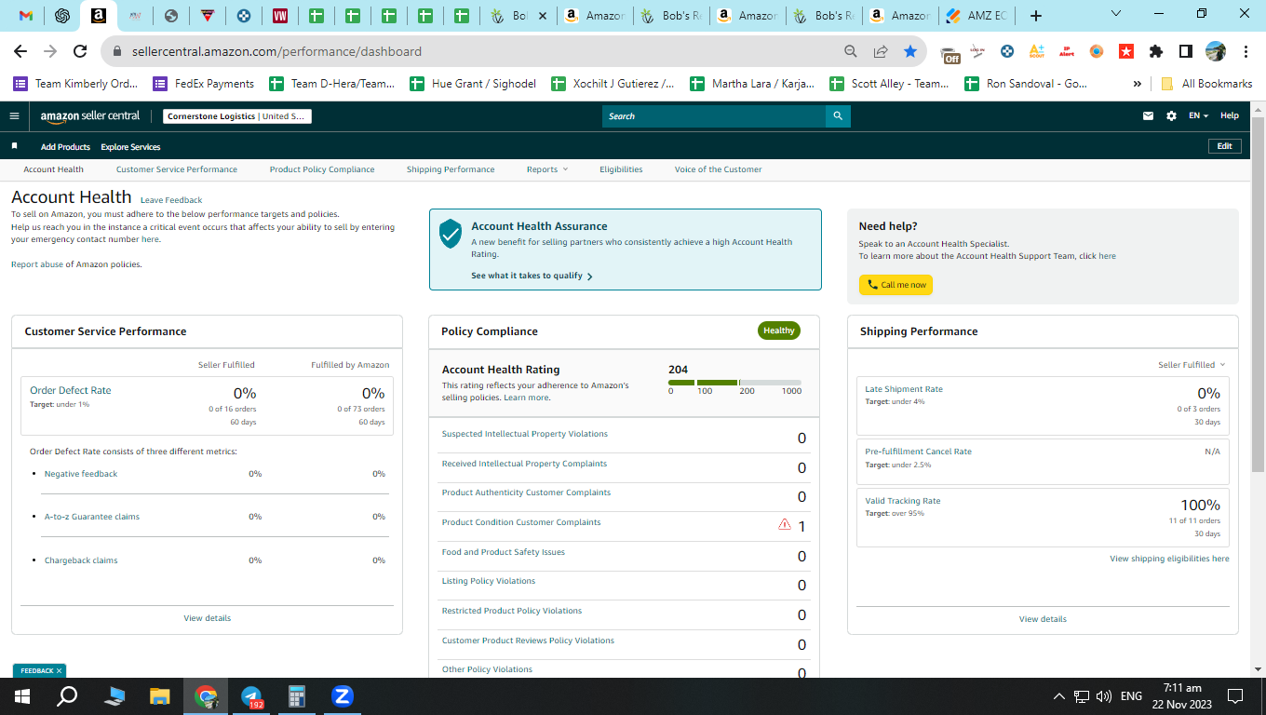The image size is (1266, 715).
Task: Follow See what it takes to qualify
Action: click(532, 276)
